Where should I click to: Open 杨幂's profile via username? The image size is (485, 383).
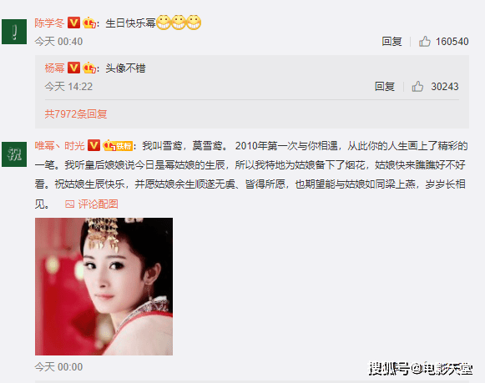(55, 68)
